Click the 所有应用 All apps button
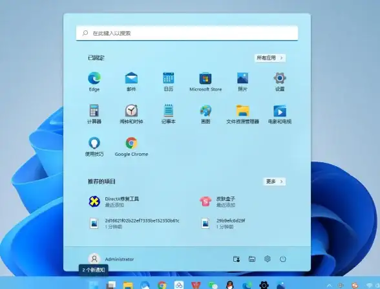The image size is (380, 289). click(x=269, y=58)
